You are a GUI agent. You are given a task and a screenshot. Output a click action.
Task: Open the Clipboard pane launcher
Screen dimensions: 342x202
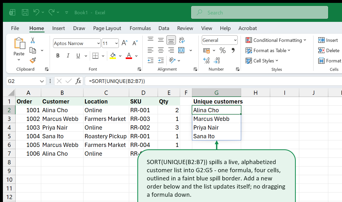point(47,69)
